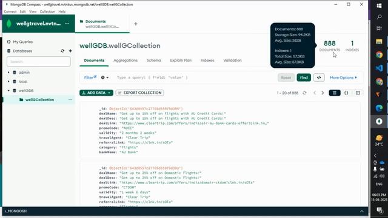Switch to the Documents tab
The width and height of the screenshot is (388, 218).
[x=94, y=61]
